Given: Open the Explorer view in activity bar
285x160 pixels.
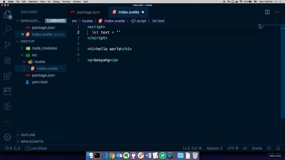Looking at the screenshot, I should [7, 14].
